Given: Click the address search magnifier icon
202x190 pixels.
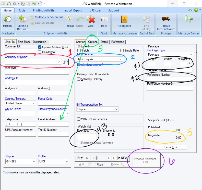Looking at the screenshot, I should 65,62.
